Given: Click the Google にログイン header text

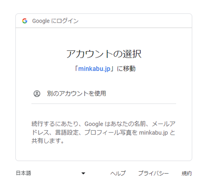Looking at the screenshot, I should 55,21.
